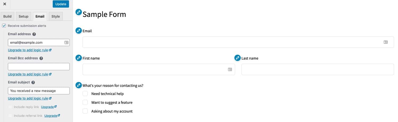Uncheck Receive submission alerts
This screenshot has height=122, width=398.
point(4,26)
